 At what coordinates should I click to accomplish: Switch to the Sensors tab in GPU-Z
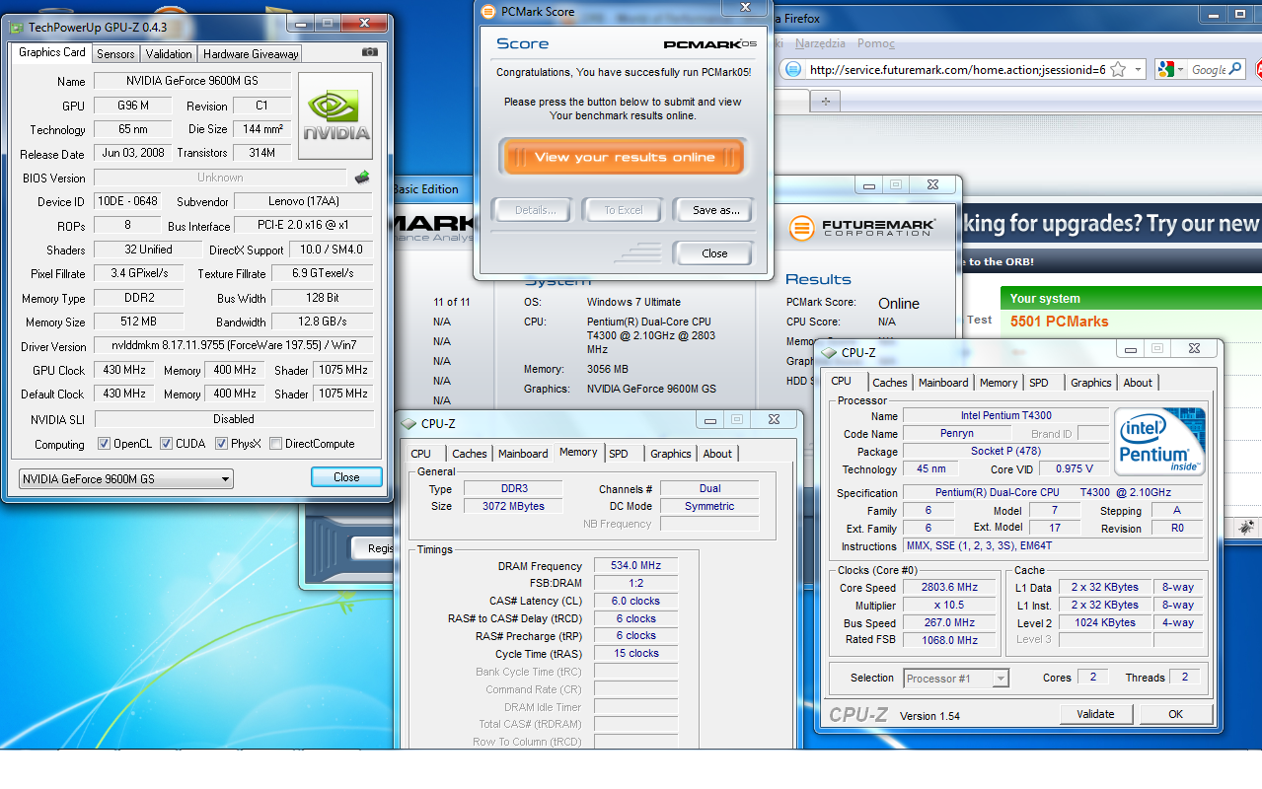[x=115, y=54]
